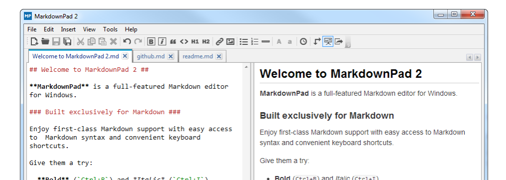The width and height of the screenshot is (506, 180).
Task: Click the editor scrollbar up arrow
Action: (x=246, y=67)
